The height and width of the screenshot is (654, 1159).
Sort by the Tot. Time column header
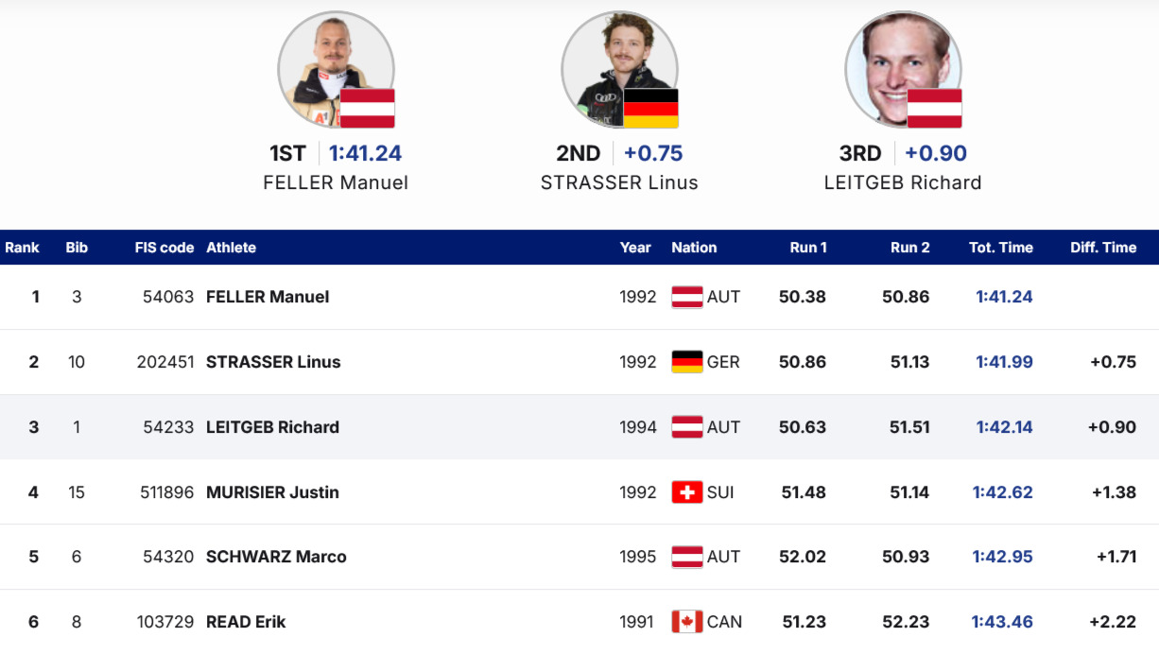click(x=1001, y=248)
